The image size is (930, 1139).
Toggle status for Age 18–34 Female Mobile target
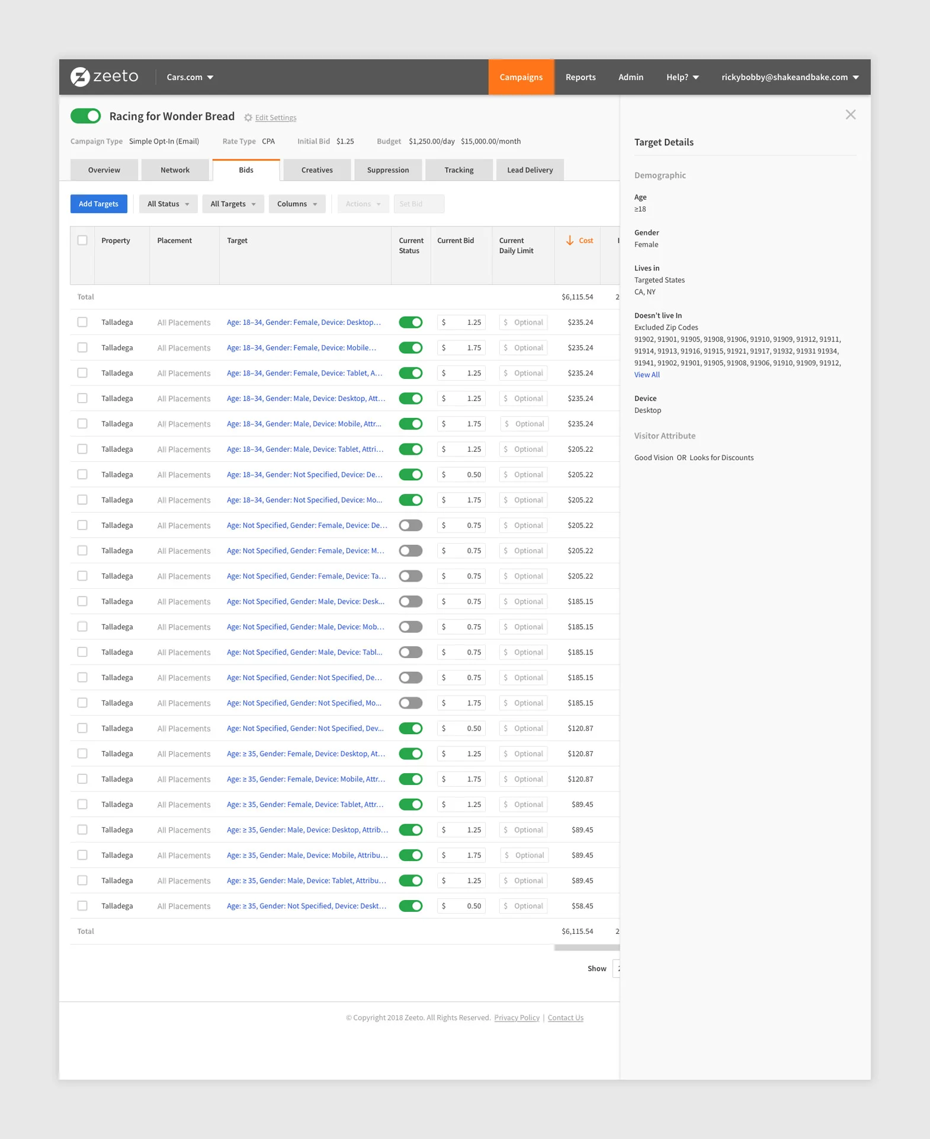point(411,347)
